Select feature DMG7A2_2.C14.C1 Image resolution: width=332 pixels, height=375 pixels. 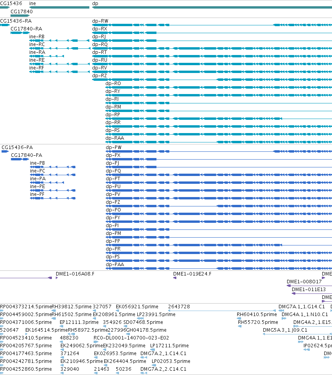[163, 369]
